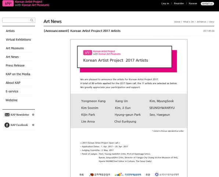
Task: Click artist name Kang Un
Action: pyautogui.click(x=122, y=101)
